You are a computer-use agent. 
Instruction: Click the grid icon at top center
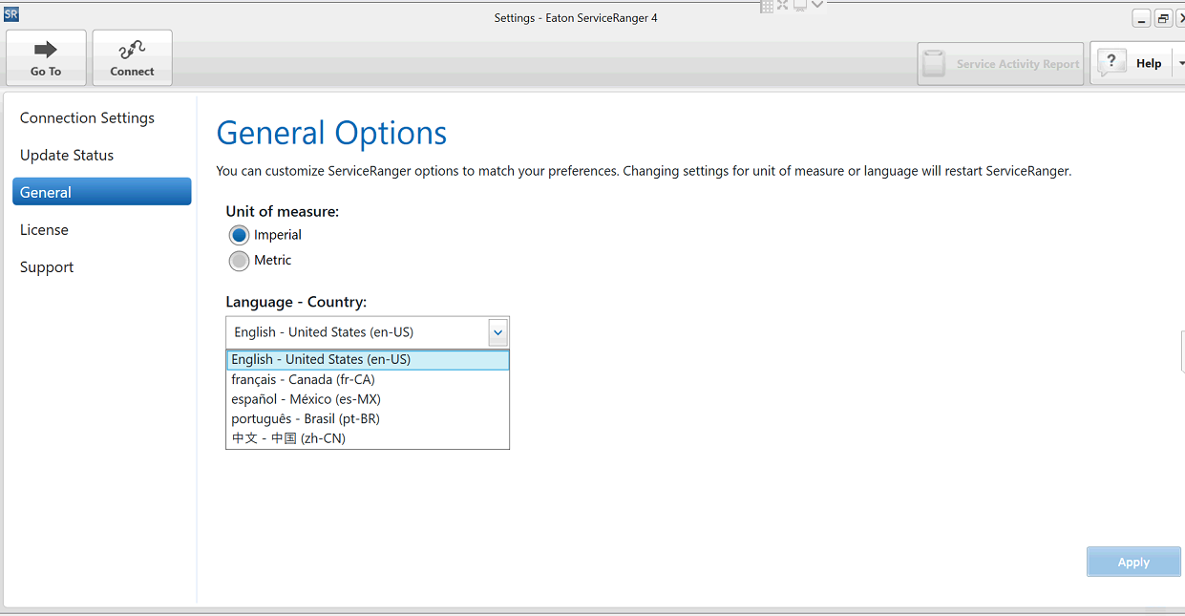766,6
